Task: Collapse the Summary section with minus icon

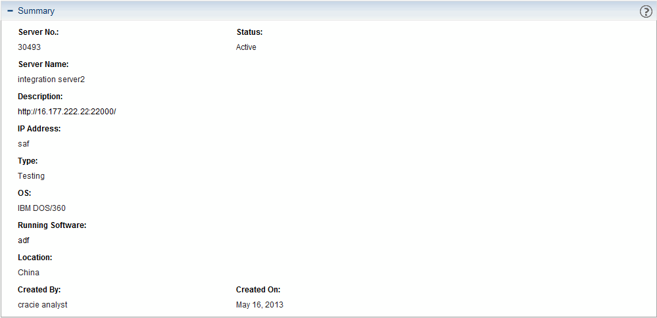Action: (x=11, y=11)
